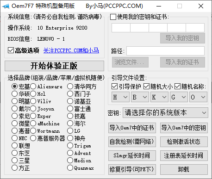
Task: Open the boot letter dropdown showing K
Action: click(x=159, y=97)
